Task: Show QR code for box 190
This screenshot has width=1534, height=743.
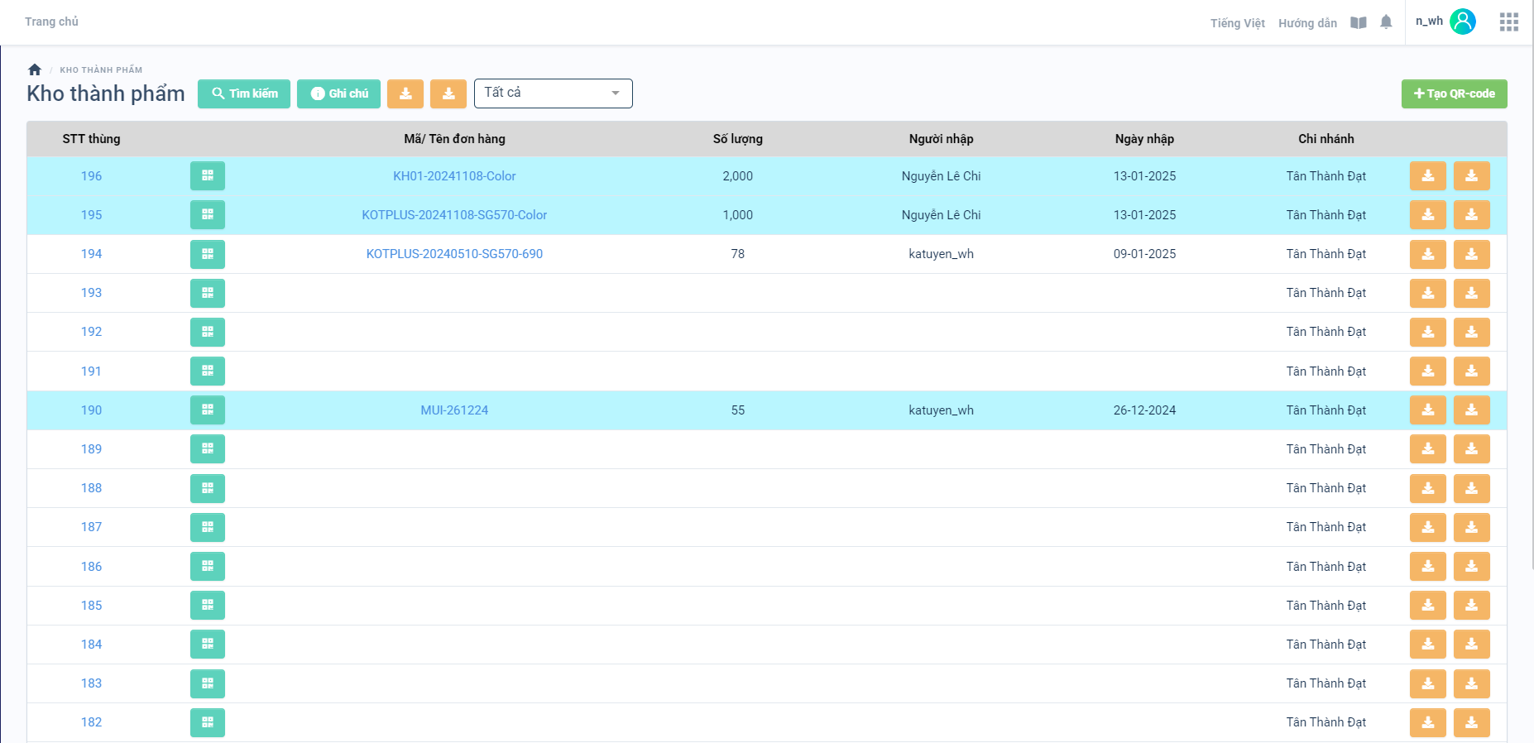Action: coord(208,410)
